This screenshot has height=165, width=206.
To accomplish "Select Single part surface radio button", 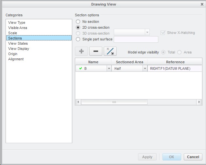I will pyautogui.click(x=78, y=39).
